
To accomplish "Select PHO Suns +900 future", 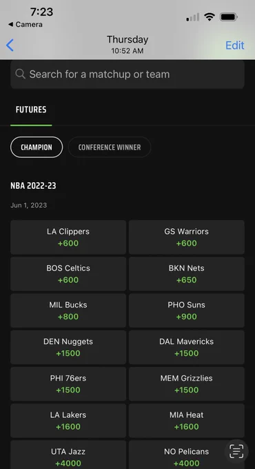I will 187,310.
